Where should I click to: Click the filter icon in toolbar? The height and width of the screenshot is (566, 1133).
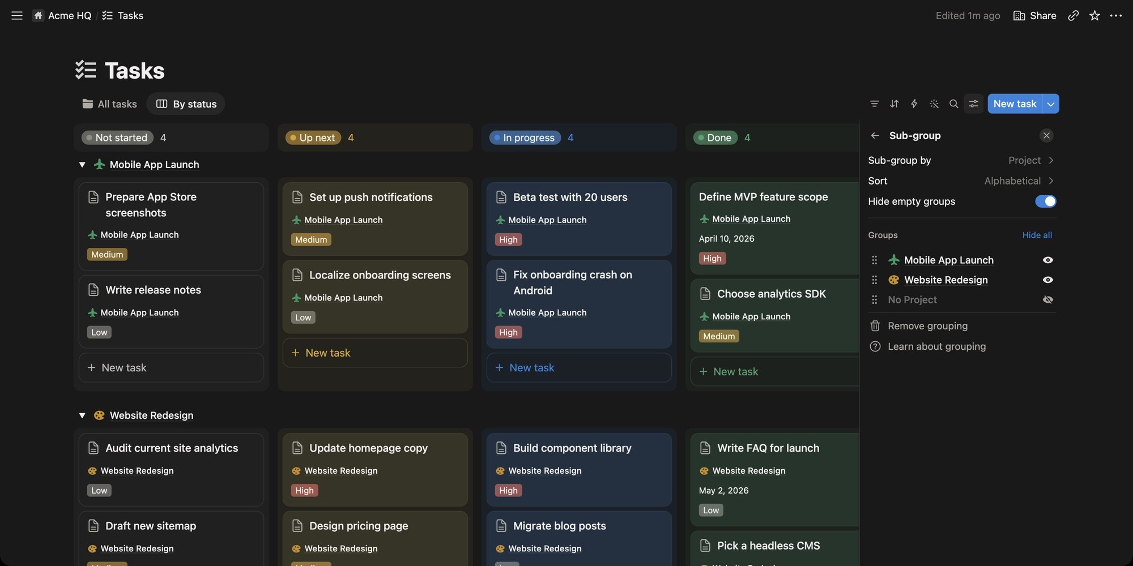click(x=874, y=104)
